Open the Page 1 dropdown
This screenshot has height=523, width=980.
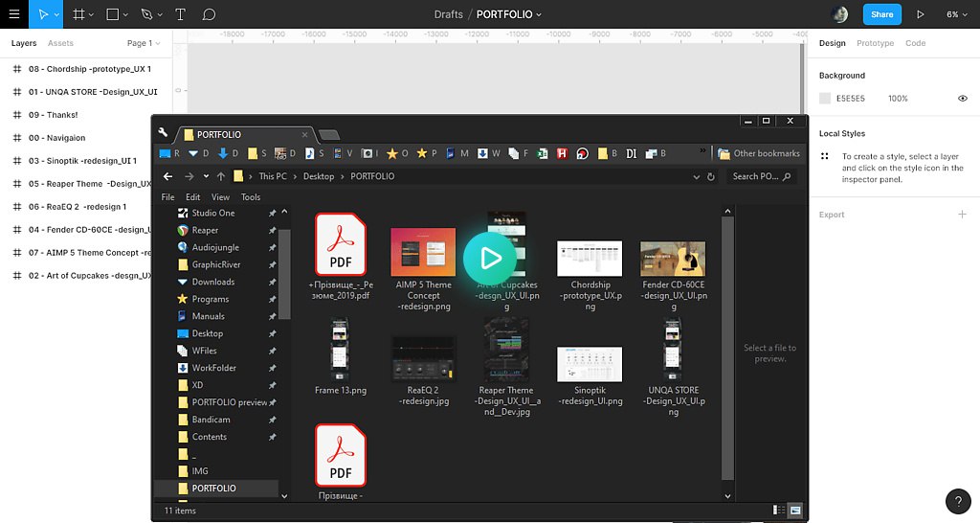pos(144,43)
